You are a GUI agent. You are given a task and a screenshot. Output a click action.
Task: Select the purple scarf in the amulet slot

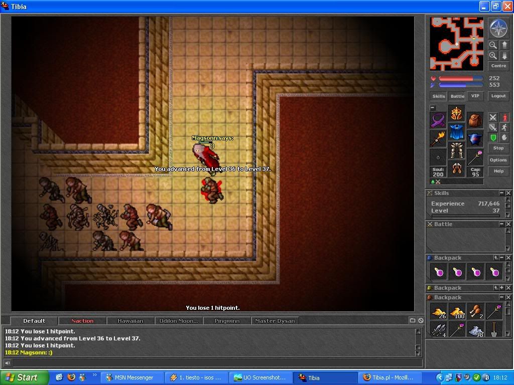coord(438,120)
